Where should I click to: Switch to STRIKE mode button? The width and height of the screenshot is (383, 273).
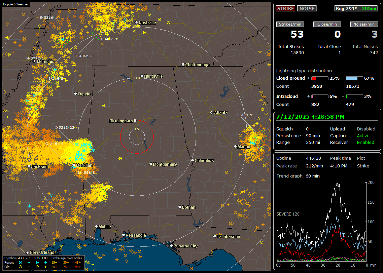point(285,8)
